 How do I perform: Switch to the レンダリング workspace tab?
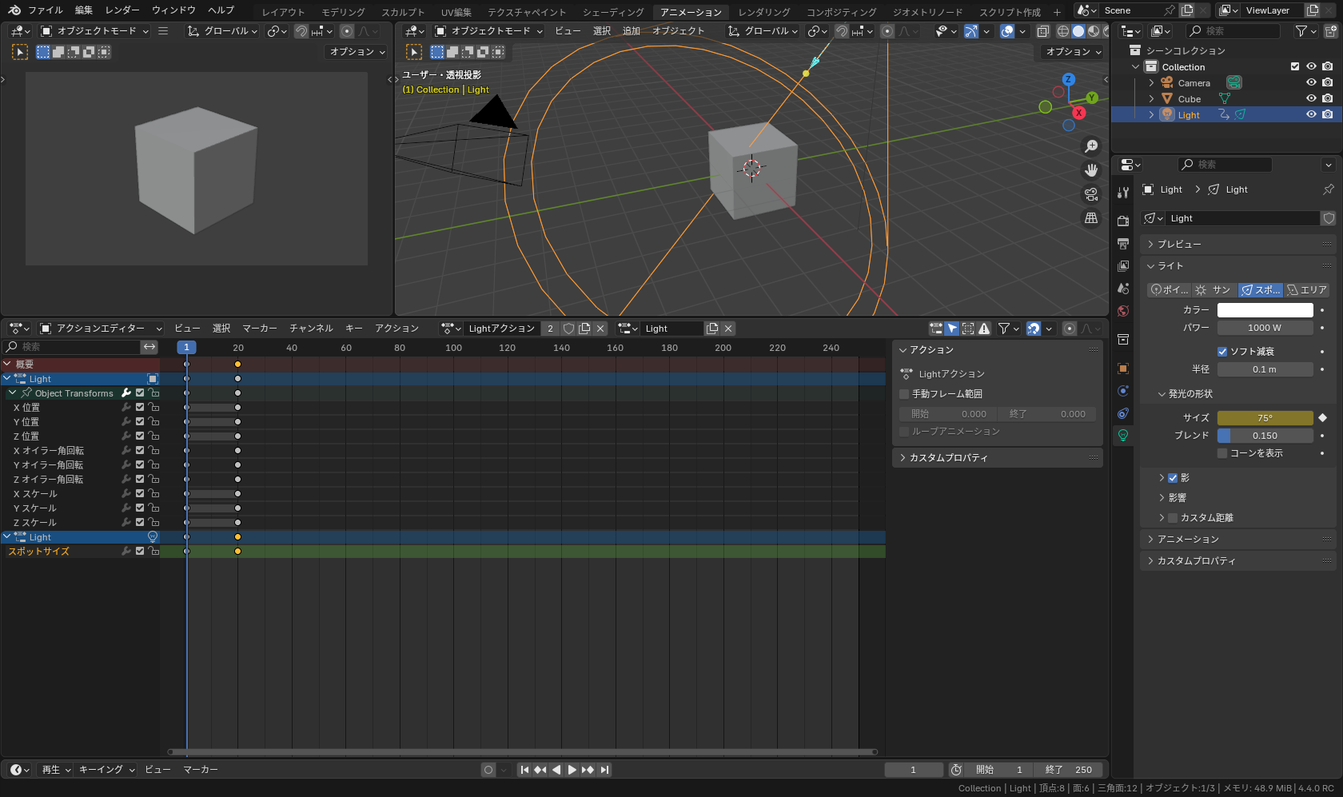pyautogui.click(x=763, y=12)
